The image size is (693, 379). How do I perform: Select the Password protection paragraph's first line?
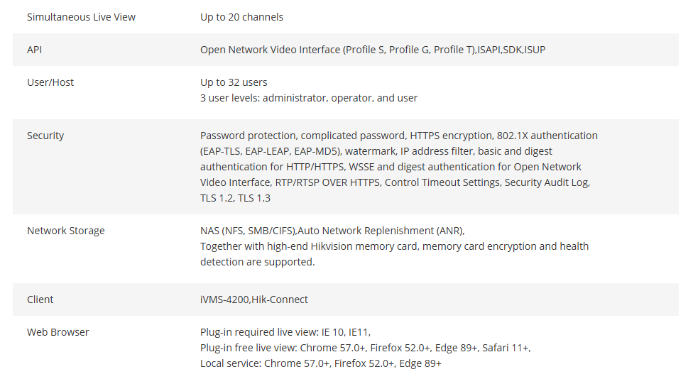click(x=398, y=136)
